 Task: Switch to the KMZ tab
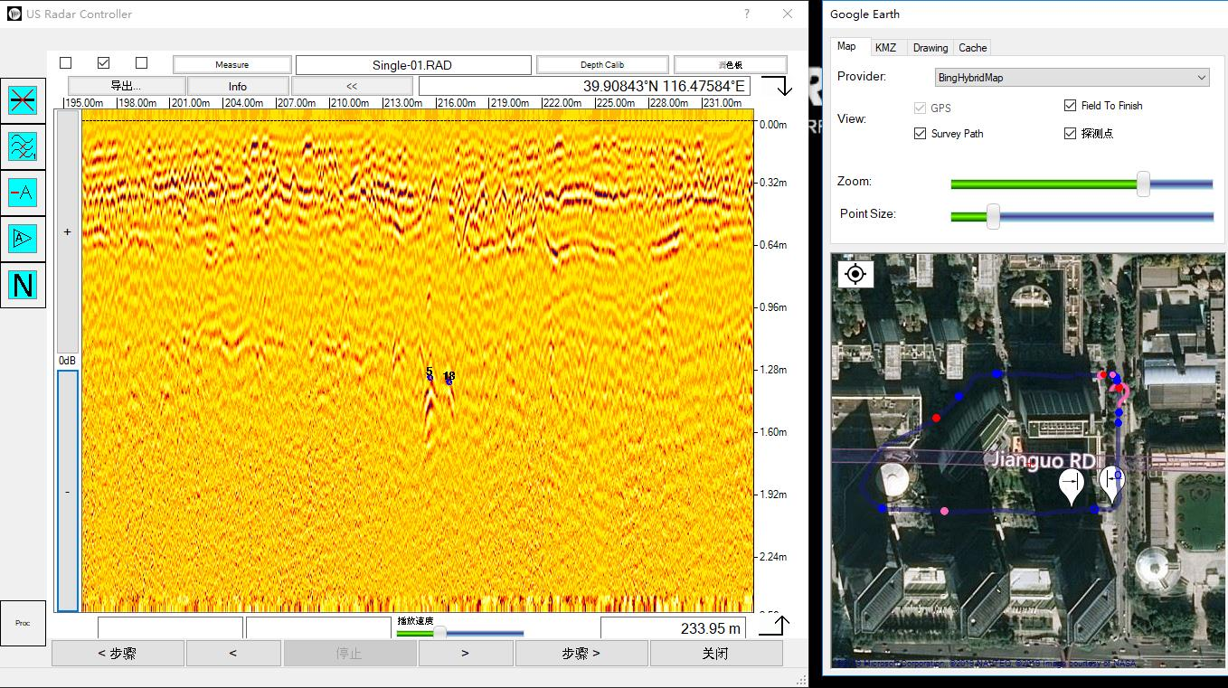click(885, 48)
